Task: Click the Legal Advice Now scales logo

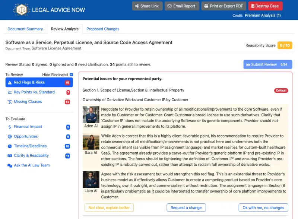Action: tap(22, 10)
